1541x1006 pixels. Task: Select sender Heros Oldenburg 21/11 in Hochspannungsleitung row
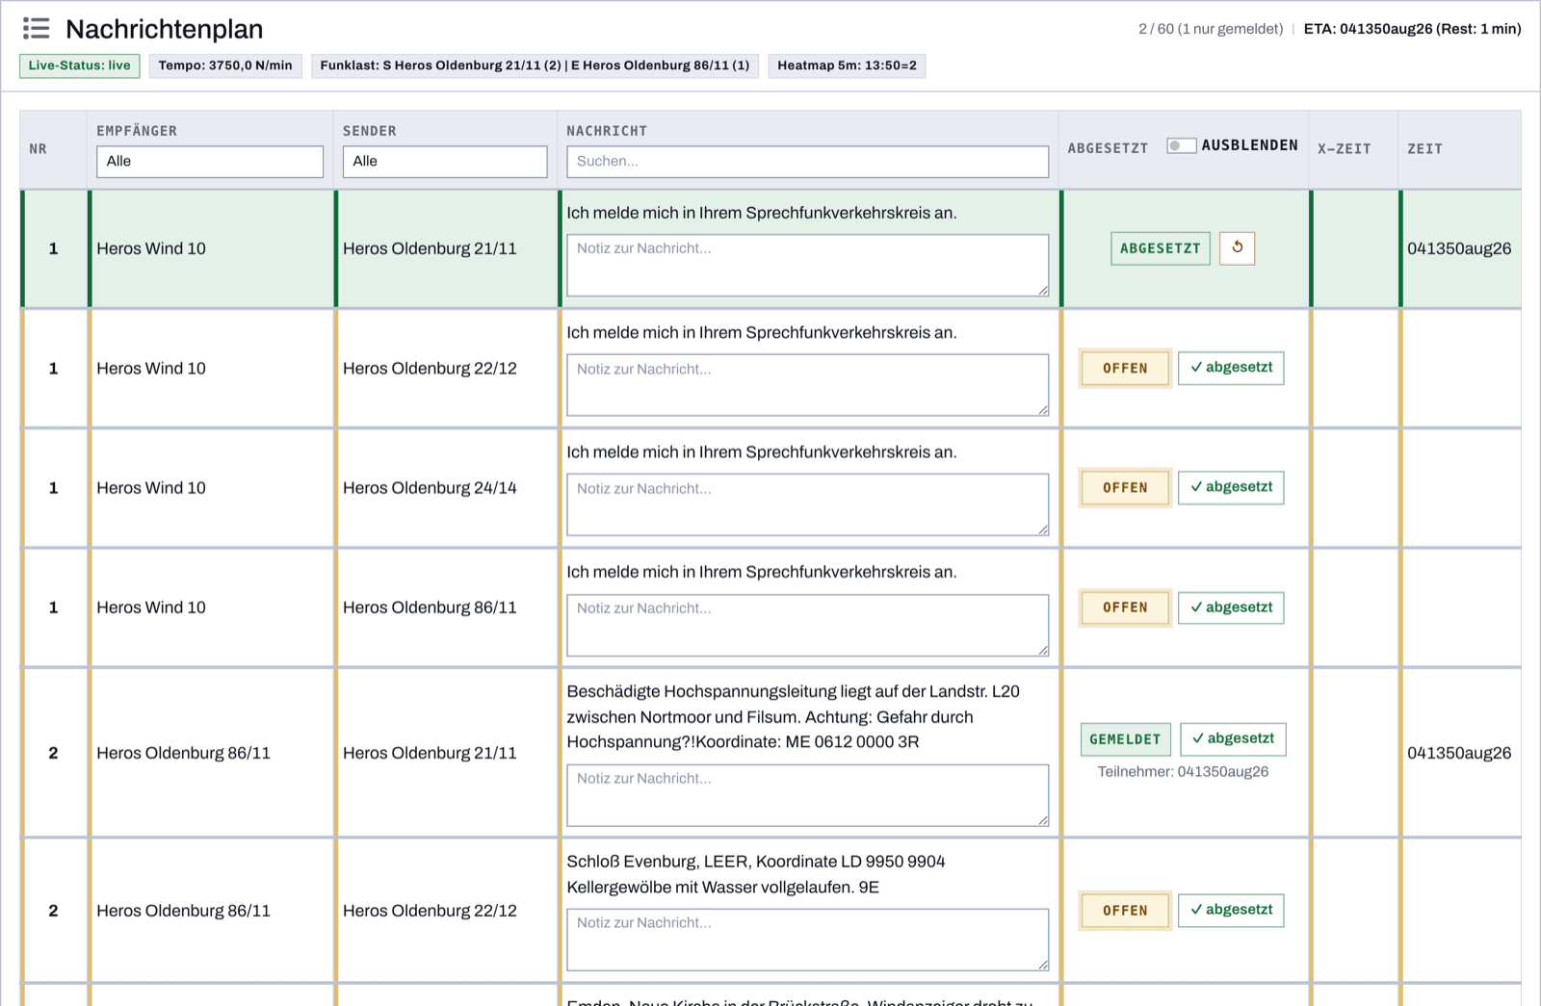[x=430, y=753]
